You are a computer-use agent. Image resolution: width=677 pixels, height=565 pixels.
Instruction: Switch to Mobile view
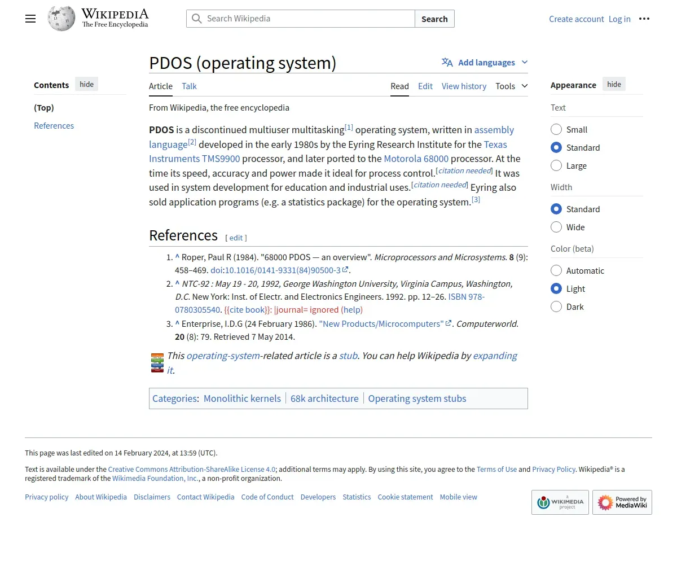click(459, 497)
